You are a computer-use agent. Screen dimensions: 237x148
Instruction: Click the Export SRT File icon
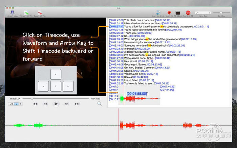coord(40,13)
